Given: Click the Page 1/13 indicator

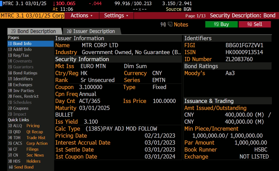Looking at the screenshot, I should pos(195,16).
